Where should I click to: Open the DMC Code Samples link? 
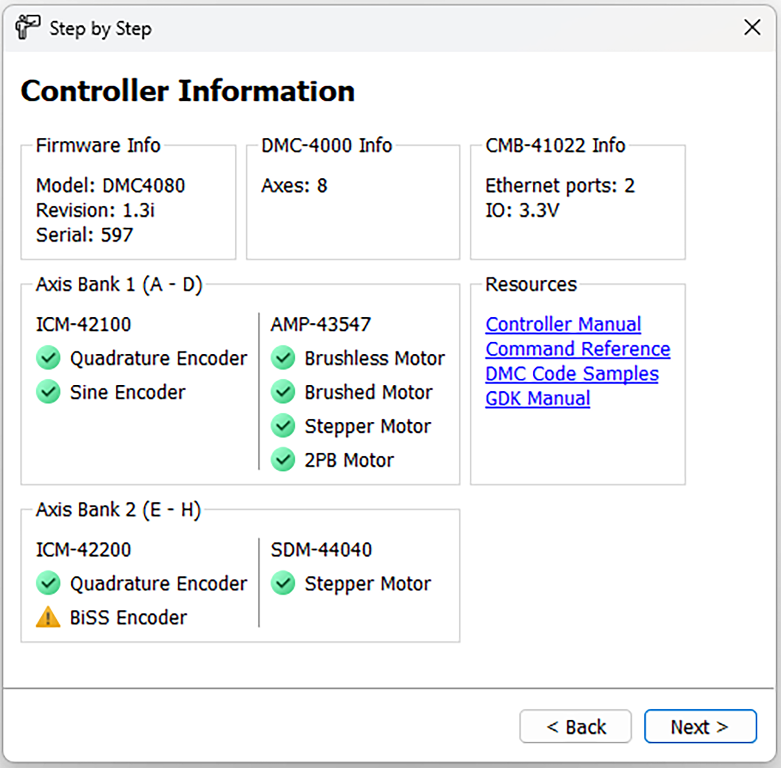tap(572, 374)
